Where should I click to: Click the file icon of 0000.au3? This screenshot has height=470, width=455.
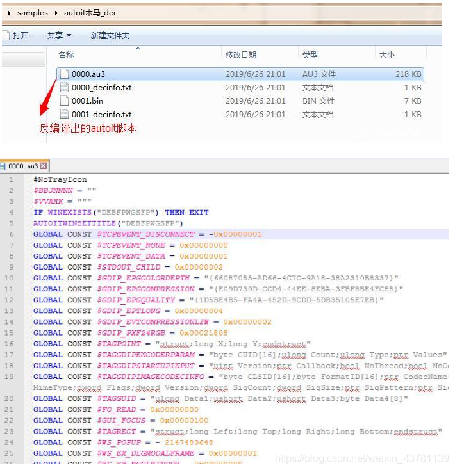click(x=64, y=74)
